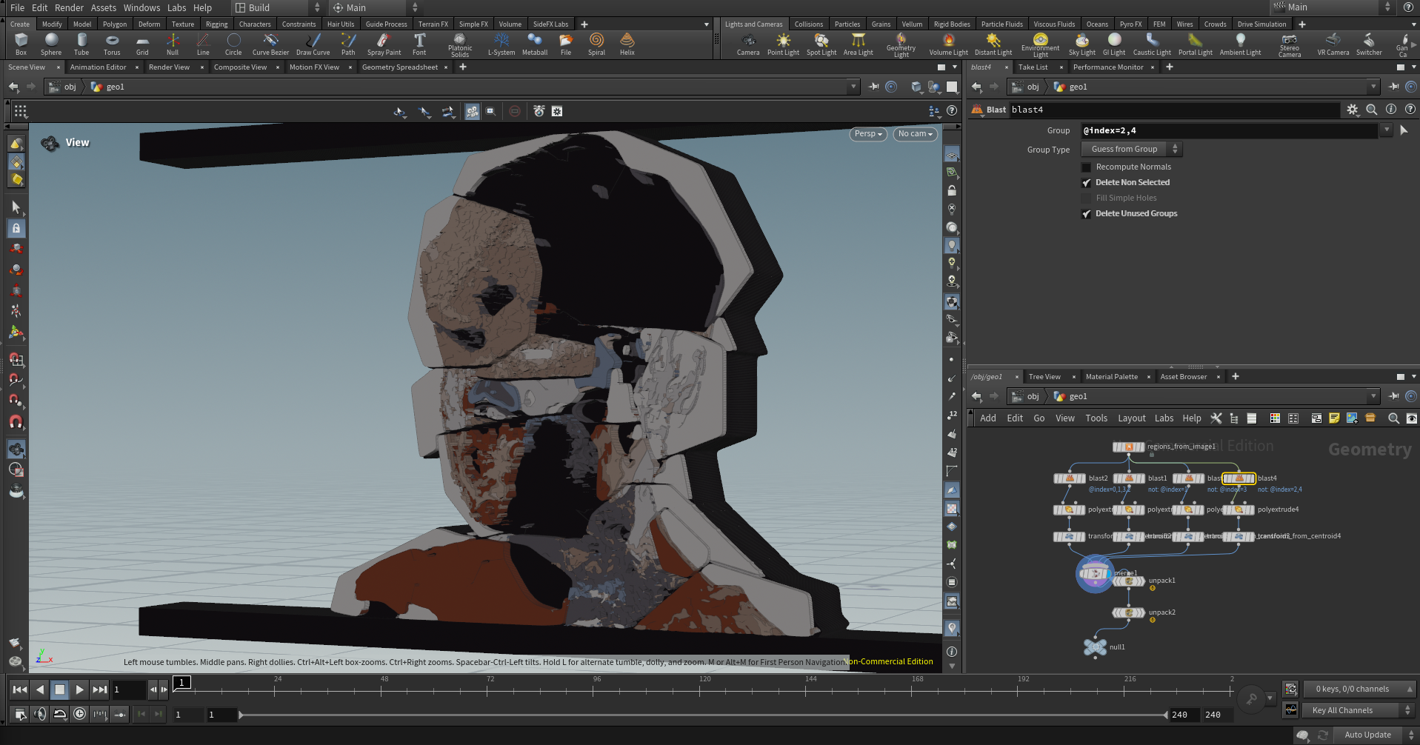Open the Blast parameter gear menu
This screenshot has height=745, width=1420.
1353,110
